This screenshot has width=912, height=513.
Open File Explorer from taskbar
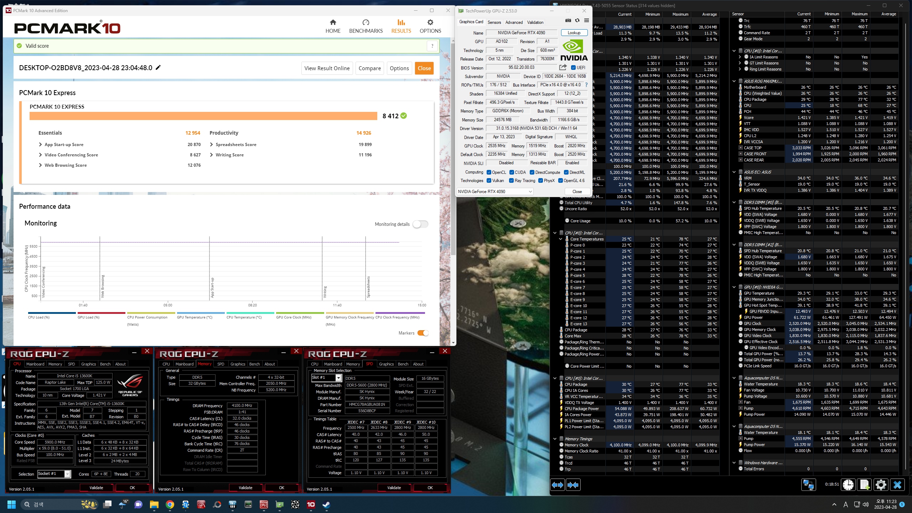coord(154,504)
